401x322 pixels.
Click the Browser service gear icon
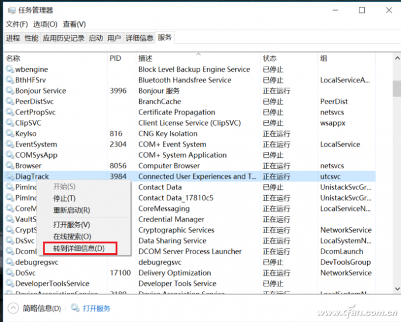[10, 165]
